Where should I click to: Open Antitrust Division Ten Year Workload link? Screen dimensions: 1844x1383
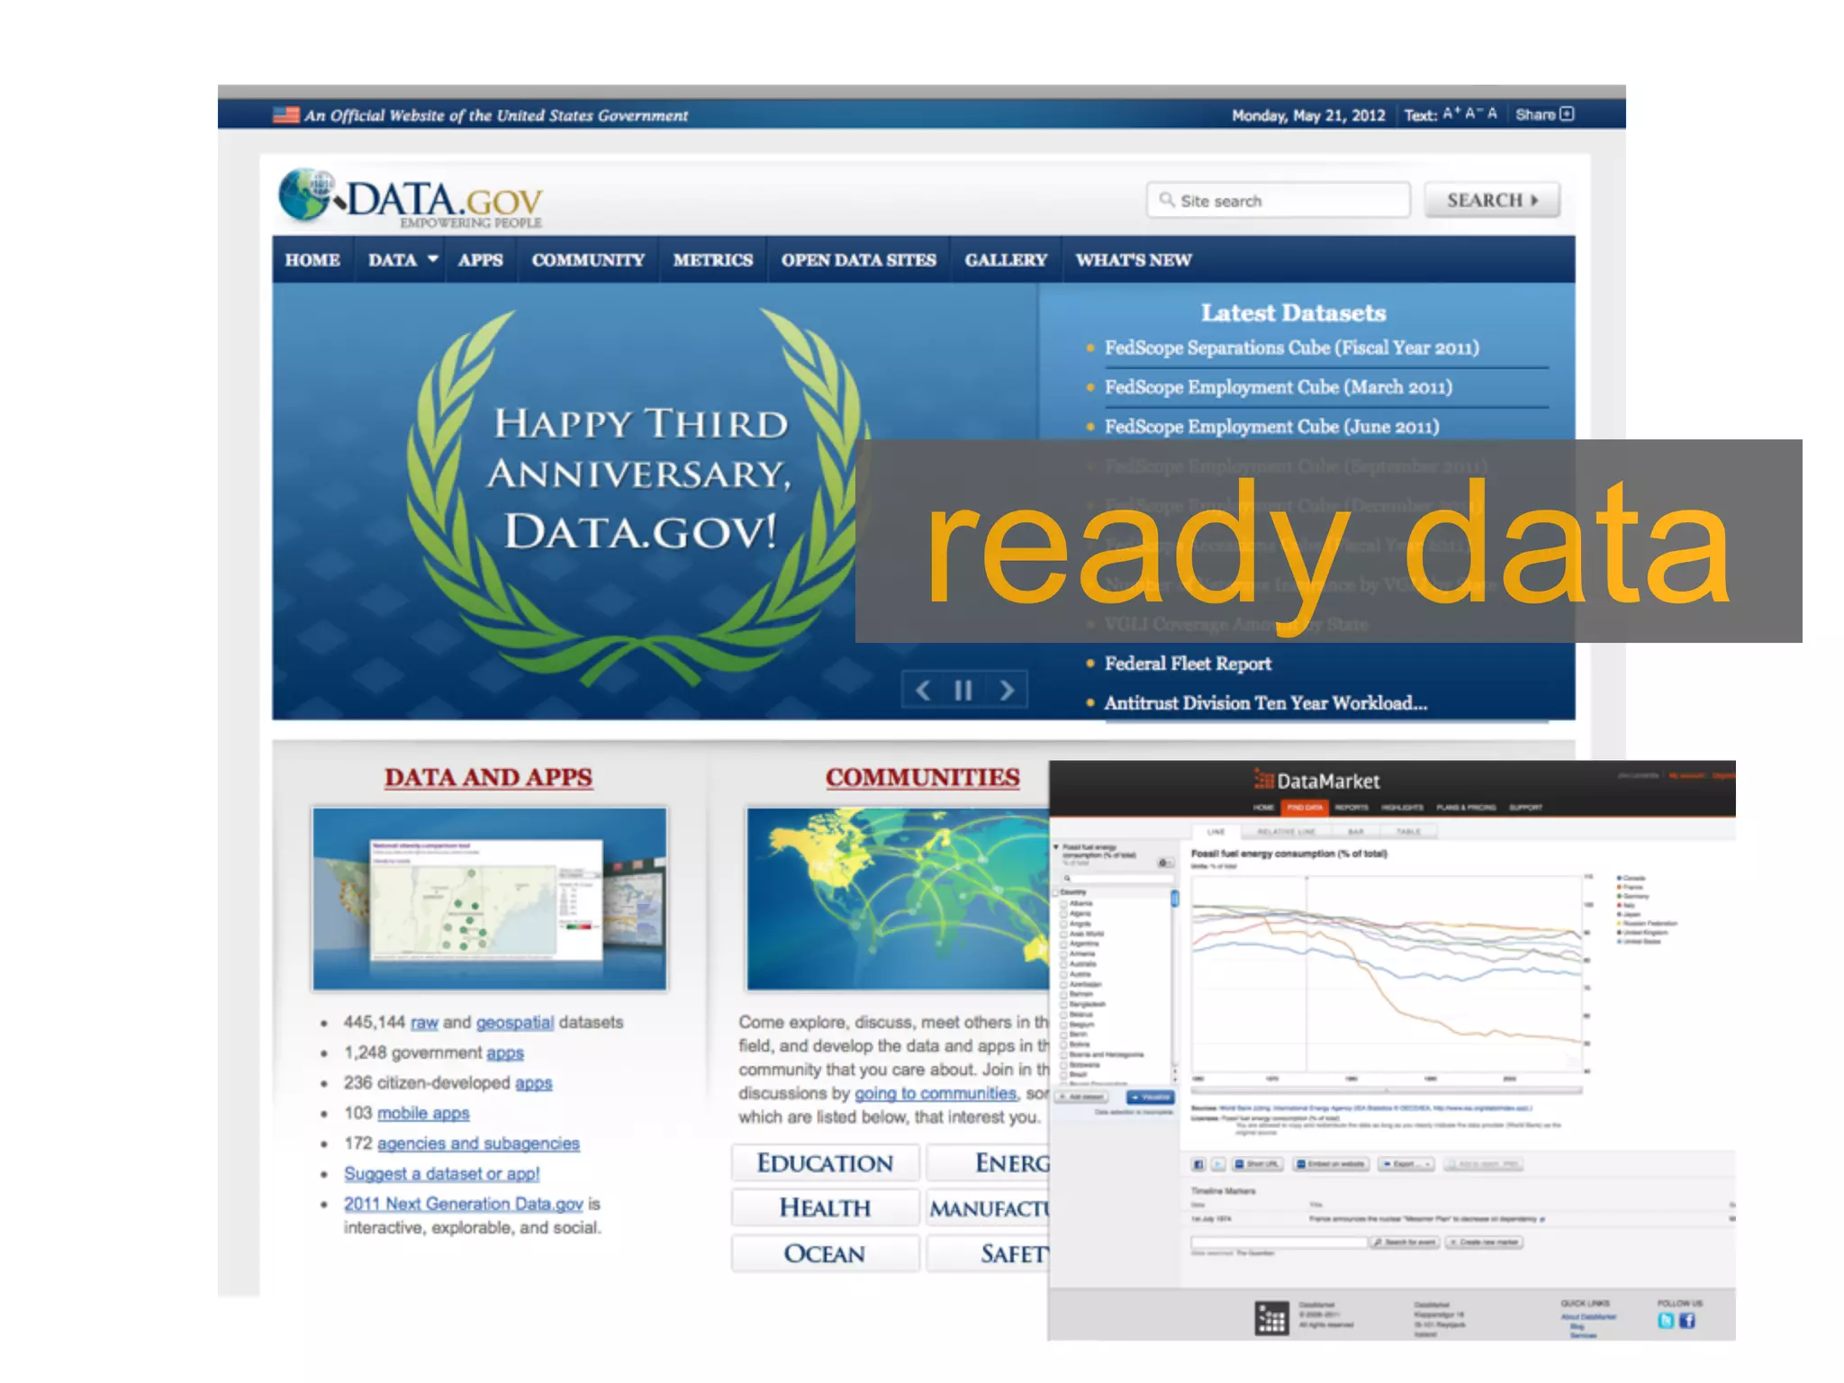pos(1265,703)
